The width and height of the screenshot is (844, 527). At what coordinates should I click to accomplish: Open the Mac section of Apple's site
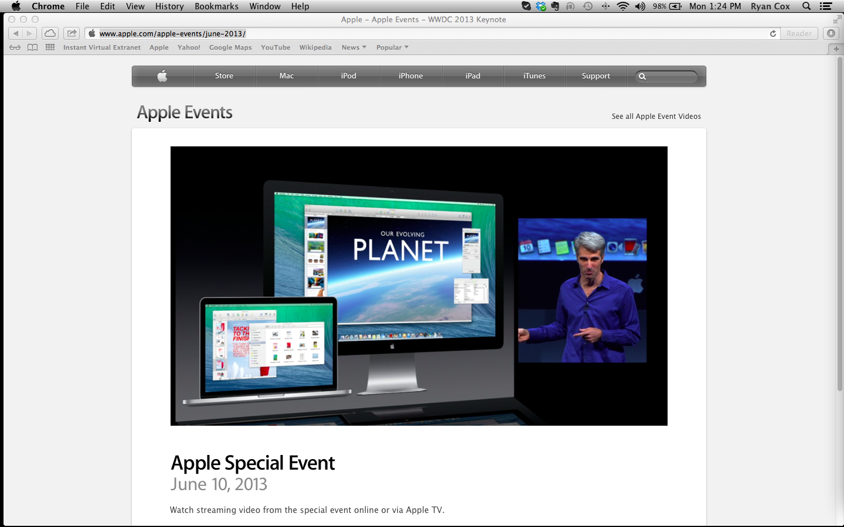coord(287,76)
